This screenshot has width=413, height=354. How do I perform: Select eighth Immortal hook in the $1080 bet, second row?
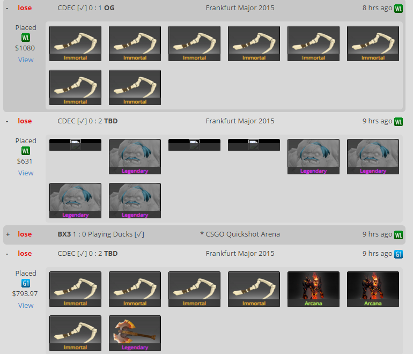135,87
